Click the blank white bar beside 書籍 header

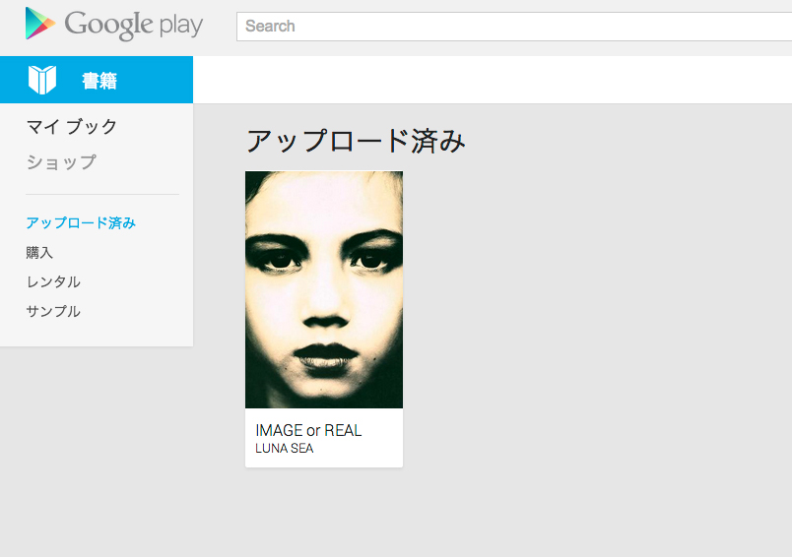pos(493,80)
